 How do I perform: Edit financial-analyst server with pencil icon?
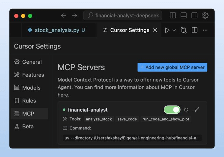pos(197,110)
